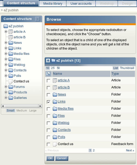Click eZ publish root folder icon in tree

[x=6, y=26]
